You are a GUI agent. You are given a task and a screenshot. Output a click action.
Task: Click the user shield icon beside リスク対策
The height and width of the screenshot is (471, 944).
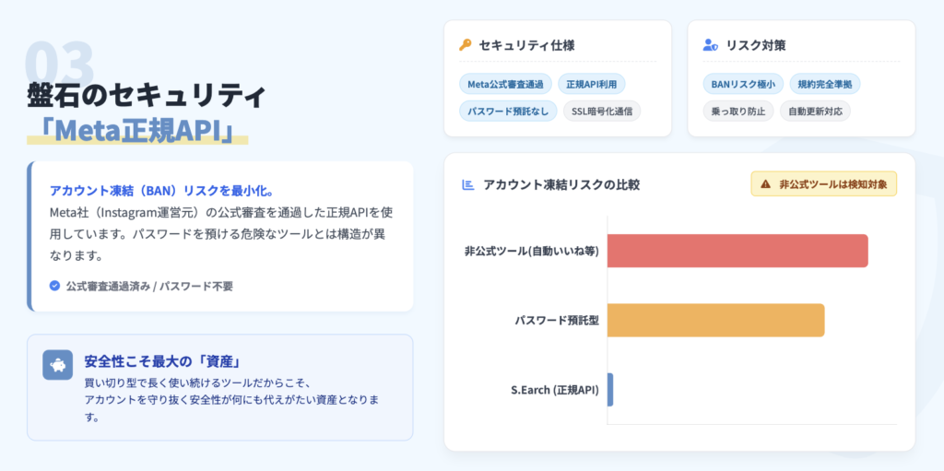click(710, 45)
